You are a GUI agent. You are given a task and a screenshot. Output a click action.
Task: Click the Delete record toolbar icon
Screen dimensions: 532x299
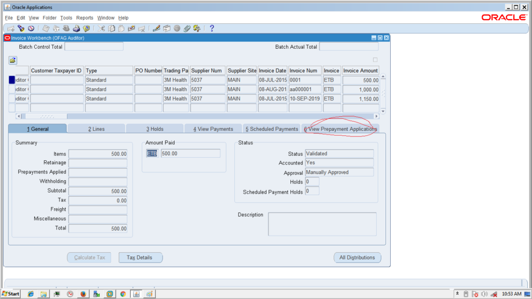[141, 29]
